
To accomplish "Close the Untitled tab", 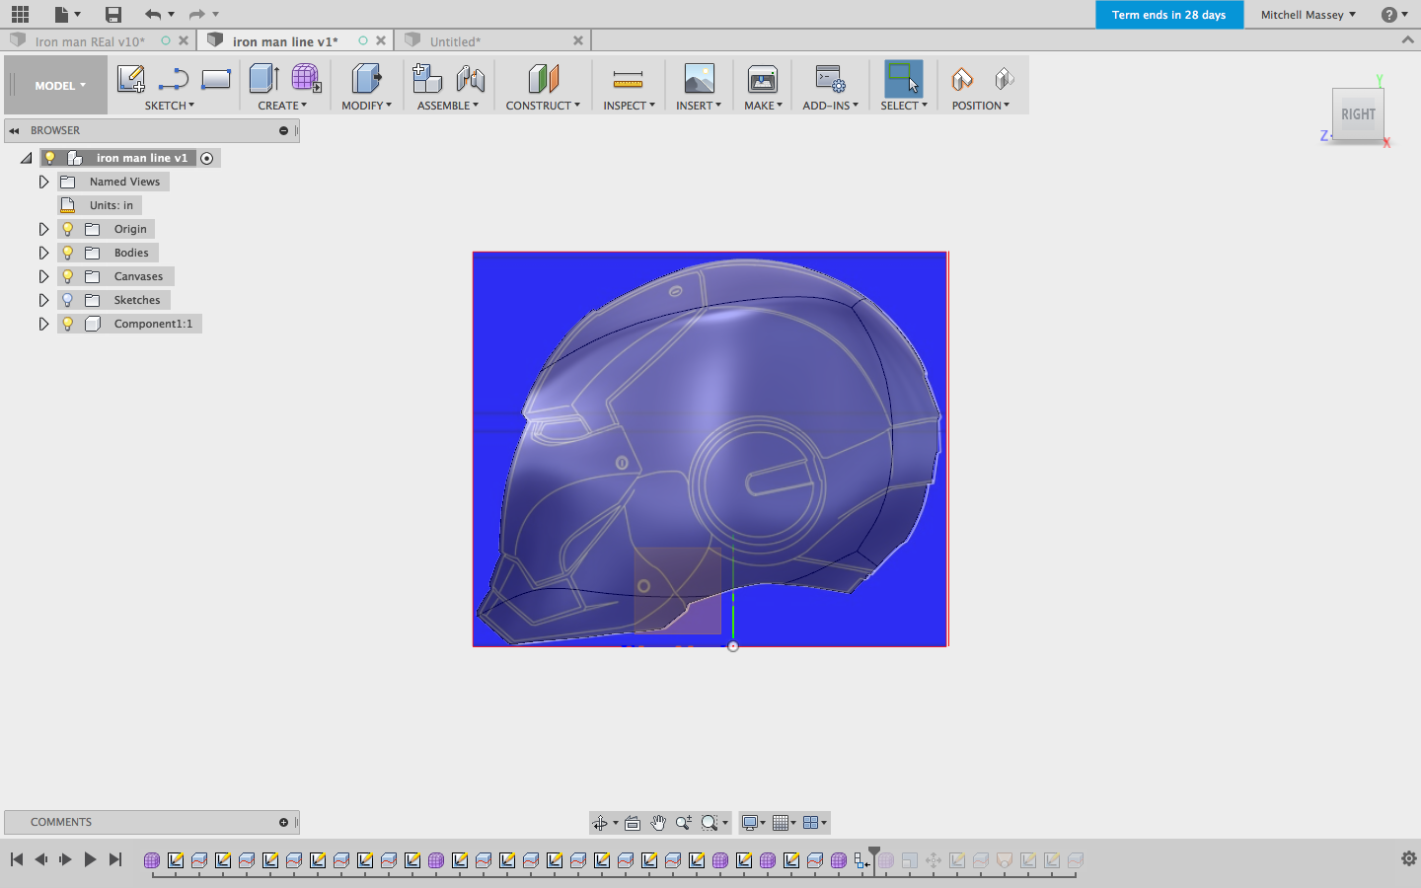I will tap(578, 40).
